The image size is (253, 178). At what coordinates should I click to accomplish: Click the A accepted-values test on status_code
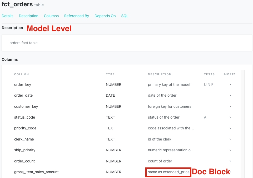coord(205,117)
